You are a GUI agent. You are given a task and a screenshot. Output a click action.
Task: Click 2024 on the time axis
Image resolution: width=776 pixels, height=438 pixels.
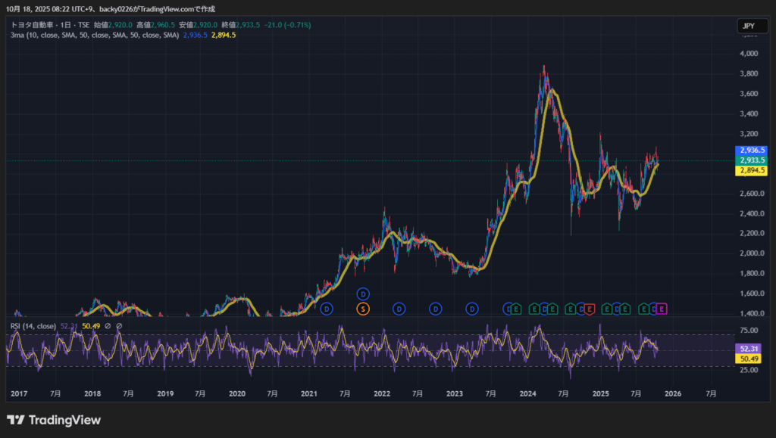(x=528, y=394)
